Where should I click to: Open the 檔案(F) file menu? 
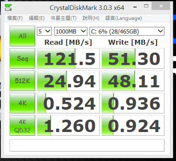(x=15, y=18)
